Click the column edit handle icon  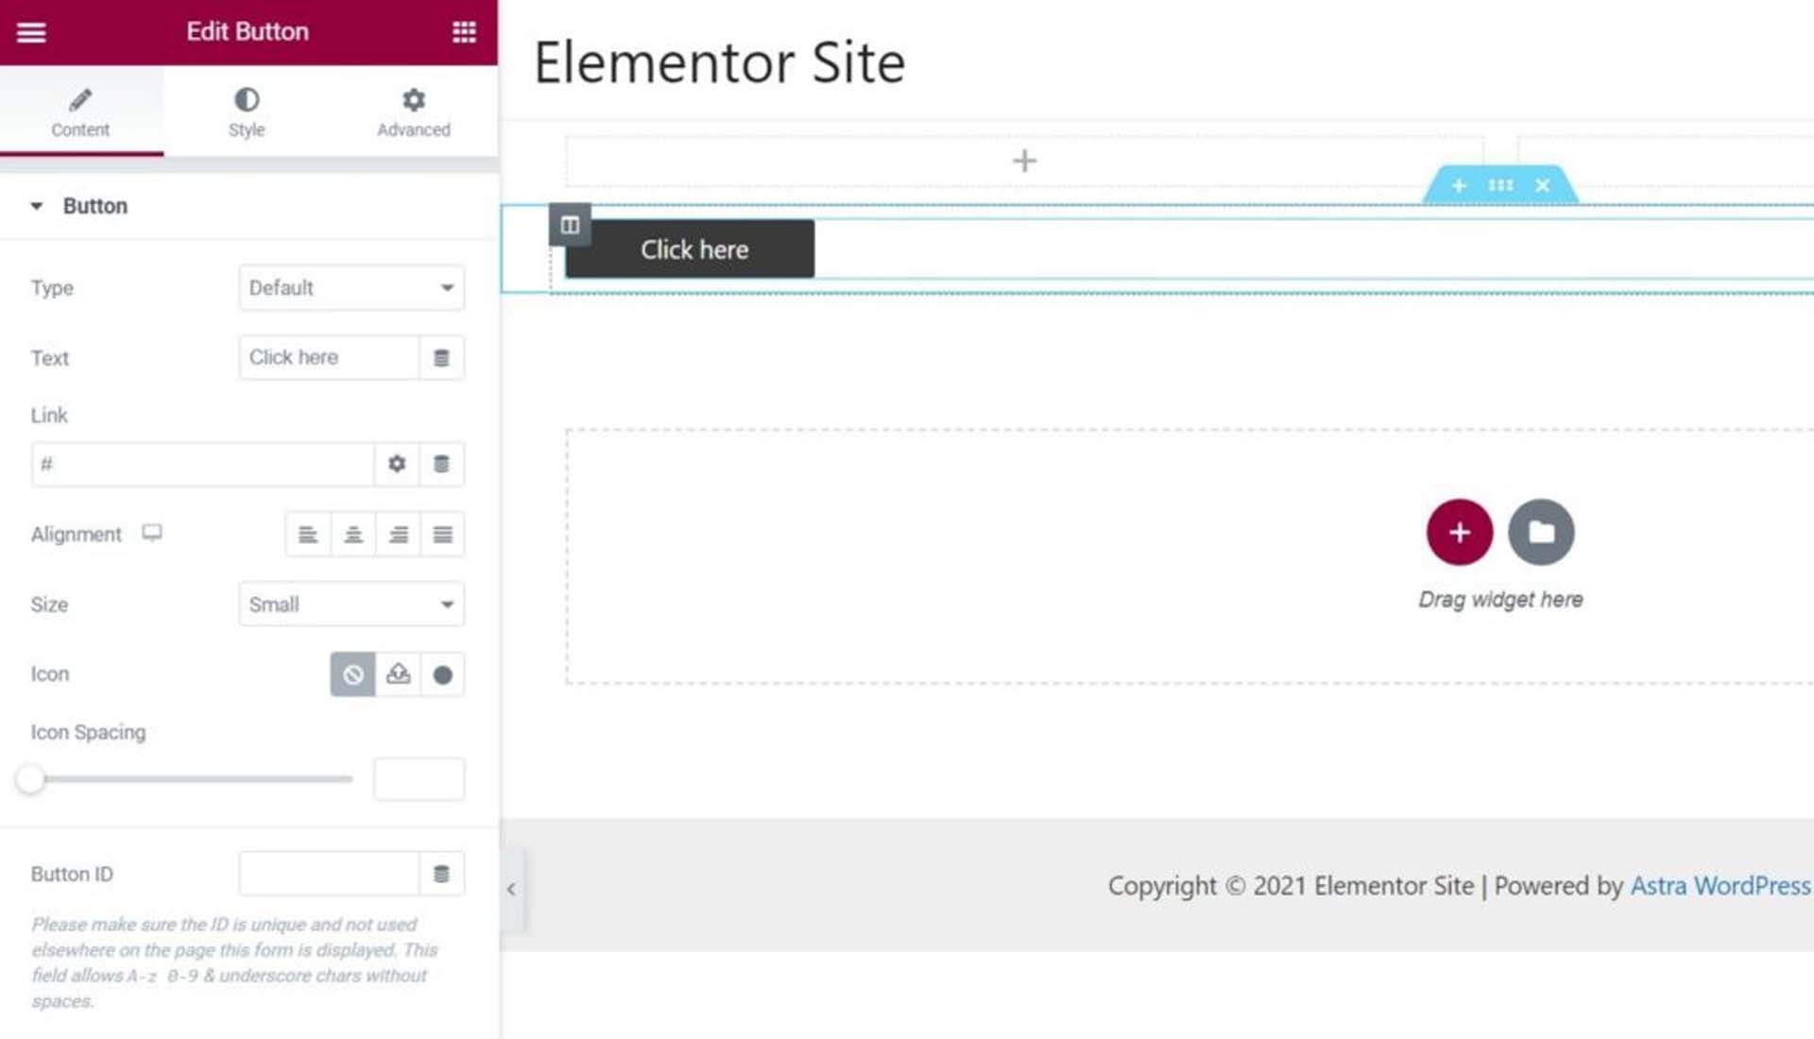(x=570, y=225)
